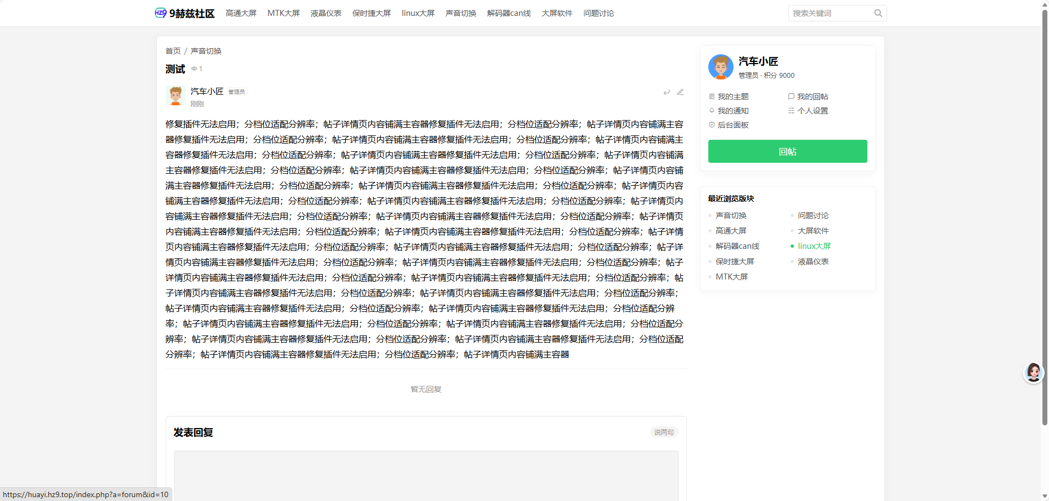The height and width of the screenshot is (501, 1049).
Task: Click the 9赫兹社区 logo in the header
Action: [x=184, y=13]
